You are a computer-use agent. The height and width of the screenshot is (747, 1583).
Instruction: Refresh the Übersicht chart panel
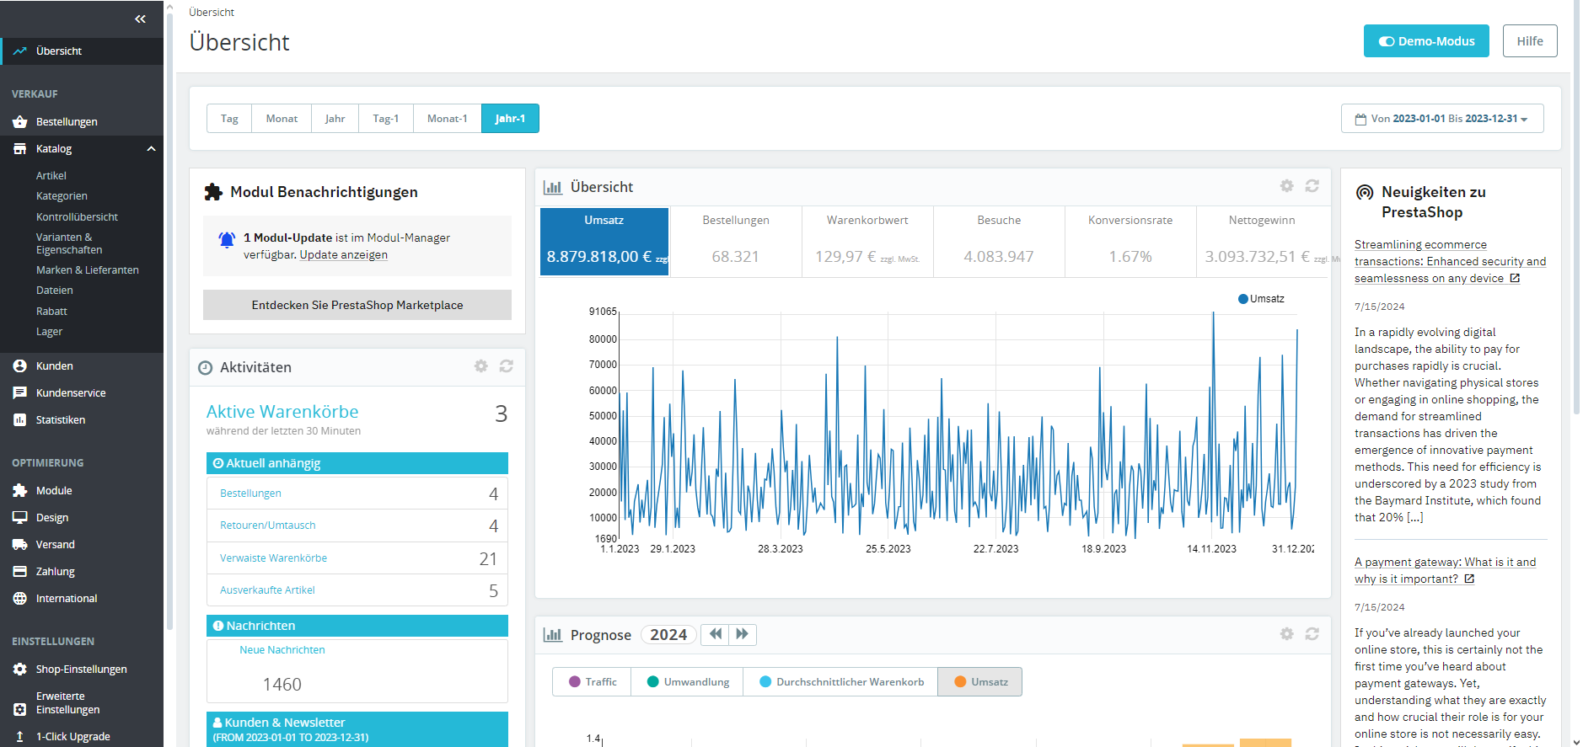1312,186
